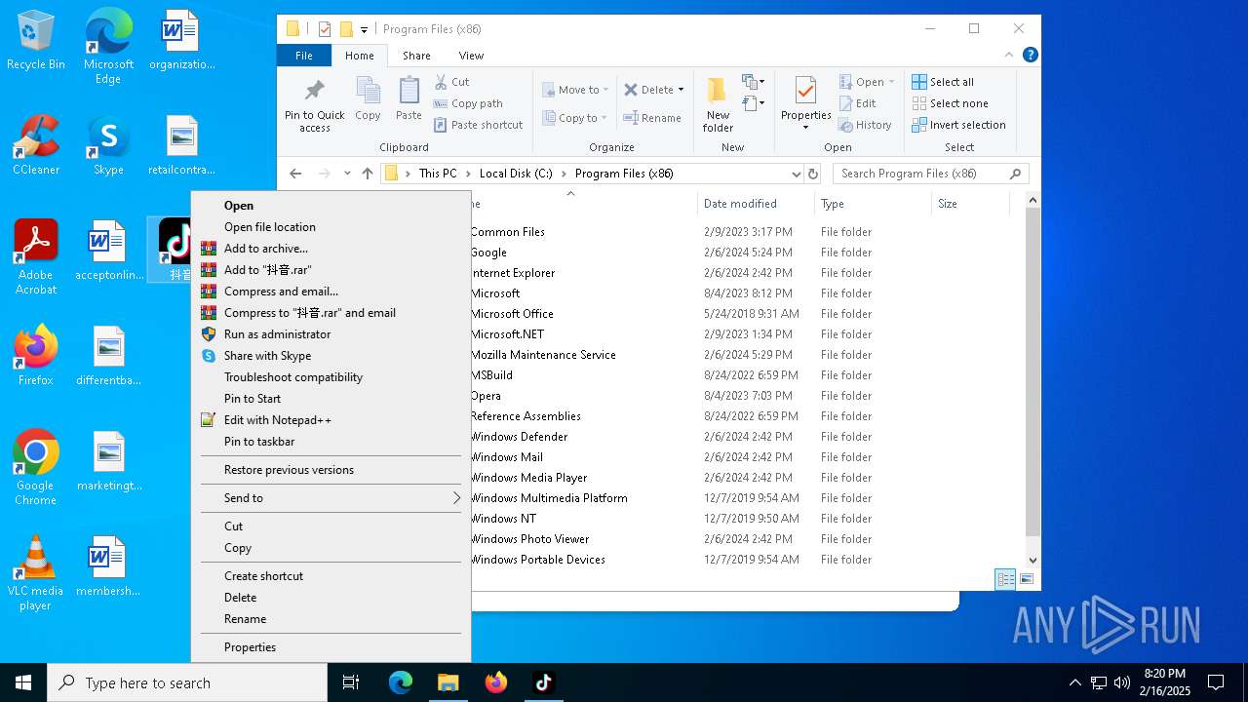Click the Paste ribbon icon
Image resolution: width=1248 pixels, height=702 pixels.
click(409, 98)
